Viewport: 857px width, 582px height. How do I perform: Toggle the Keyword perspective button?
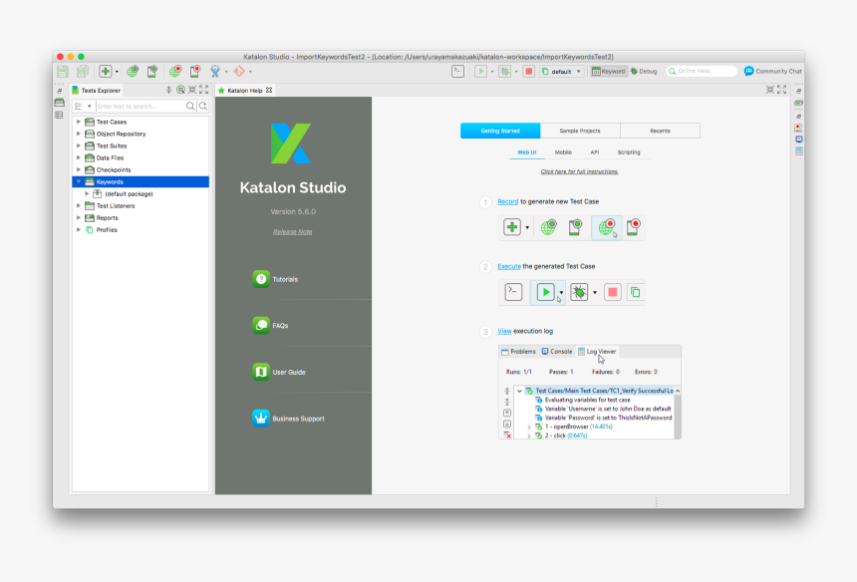click(x=608, y=72)
